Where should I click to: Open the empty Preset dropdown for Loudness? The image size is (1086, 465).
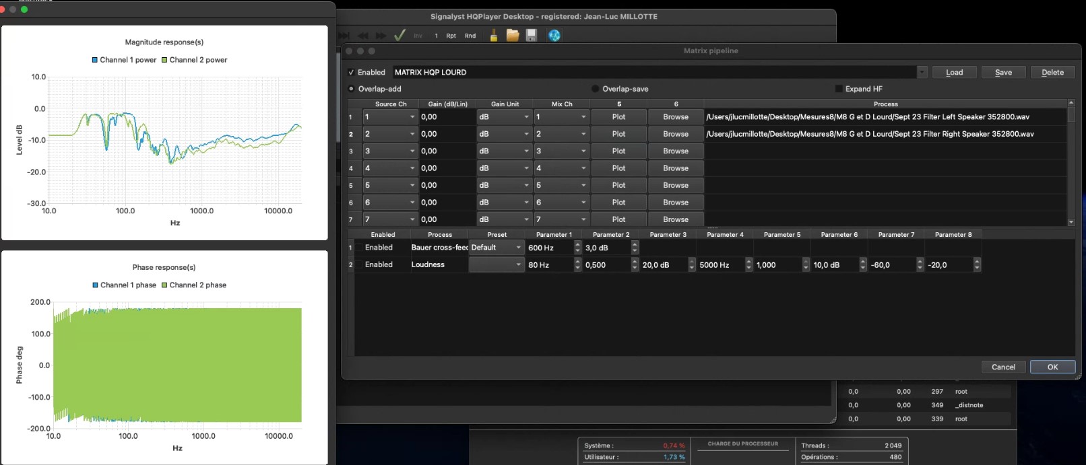coord(497,265)
